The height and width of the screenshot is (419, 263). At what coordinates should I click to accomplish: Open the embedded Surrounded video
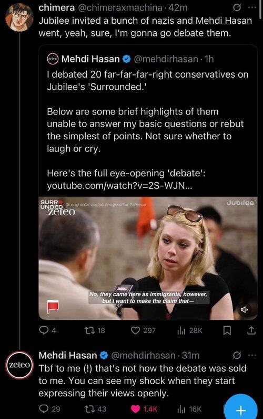click(x=148, y=258)
